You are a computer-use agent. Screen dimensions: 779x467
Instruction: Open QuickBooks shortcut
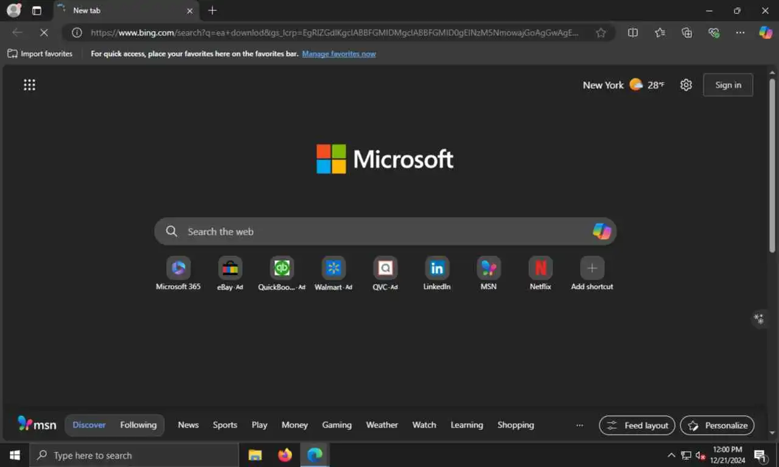(x=282, y=274)
